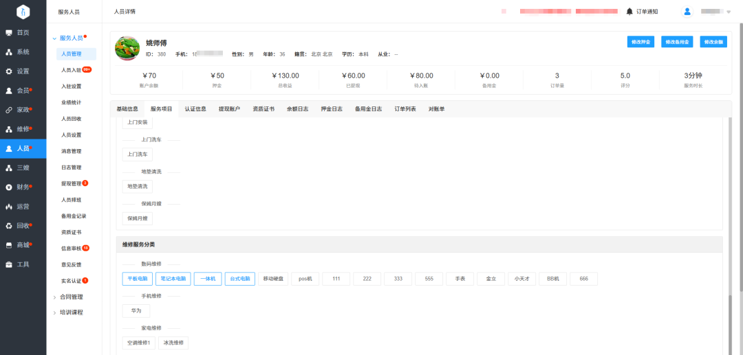
Task: Enable the 移动硬盘 service tag
Action: tap(273, 279)
